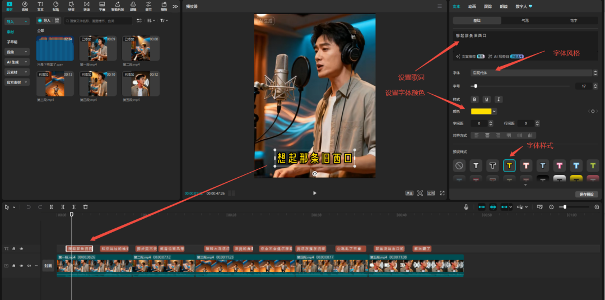Toggle text track lock icon

pyautogui.click(x=14, y=248)
